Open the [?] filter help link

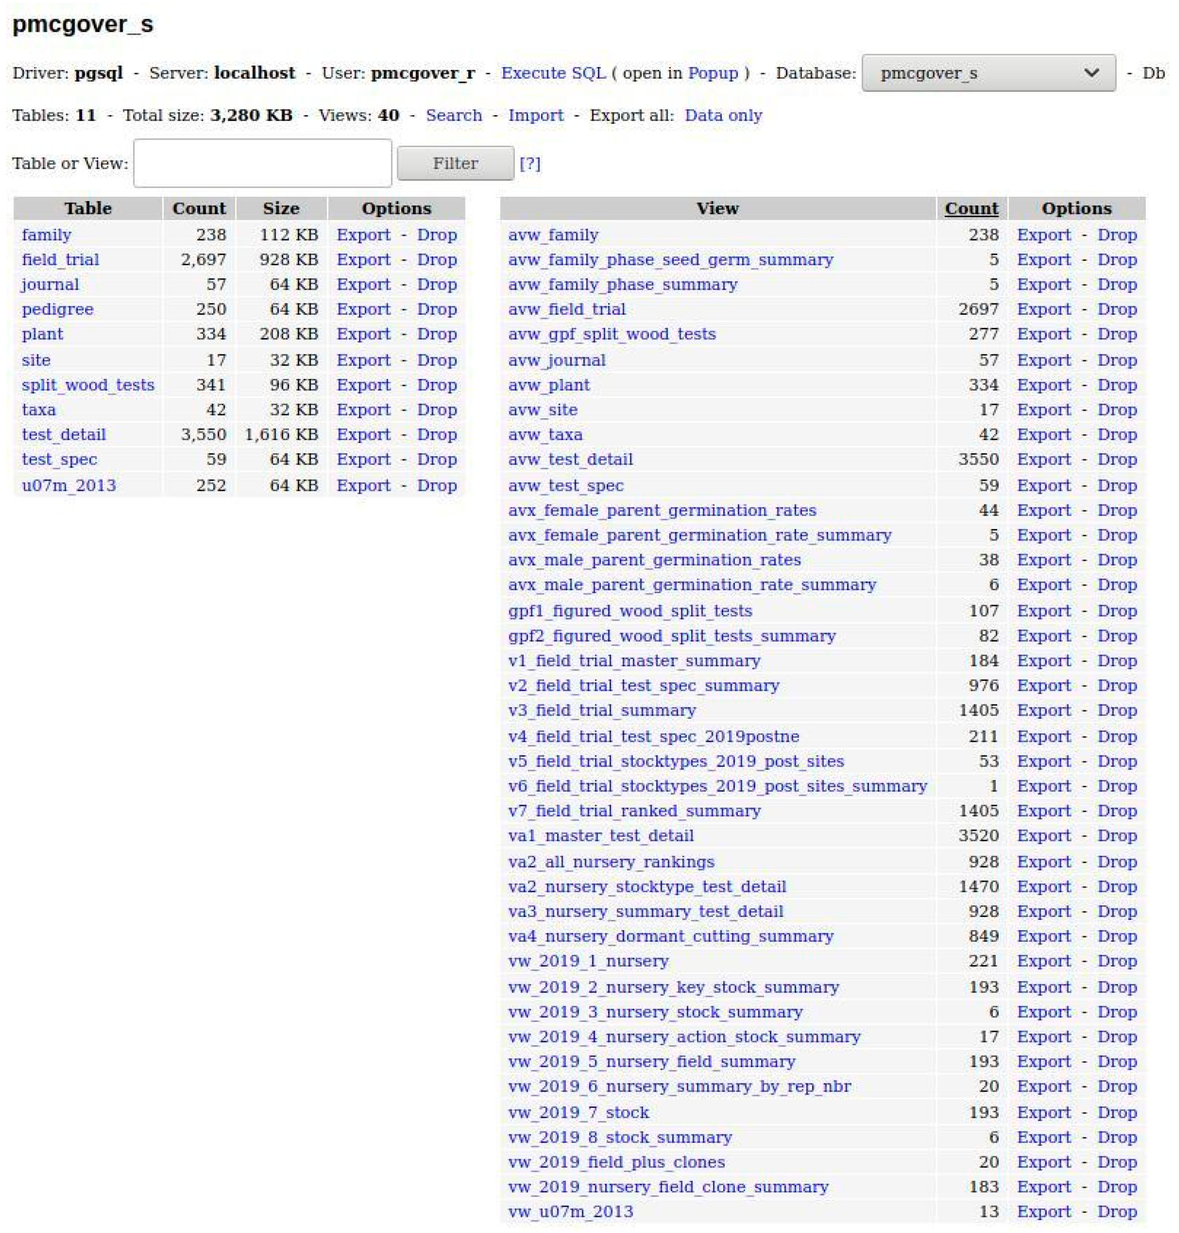point(530,164)
